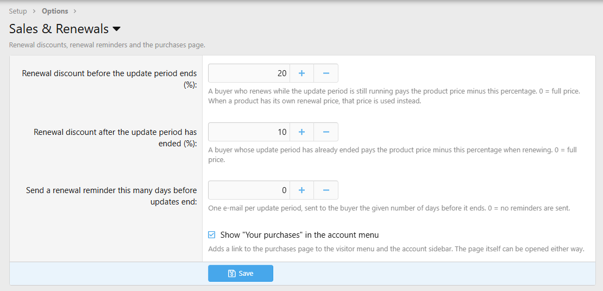Decrease the renewal reminder days with minus

[326, 190]
